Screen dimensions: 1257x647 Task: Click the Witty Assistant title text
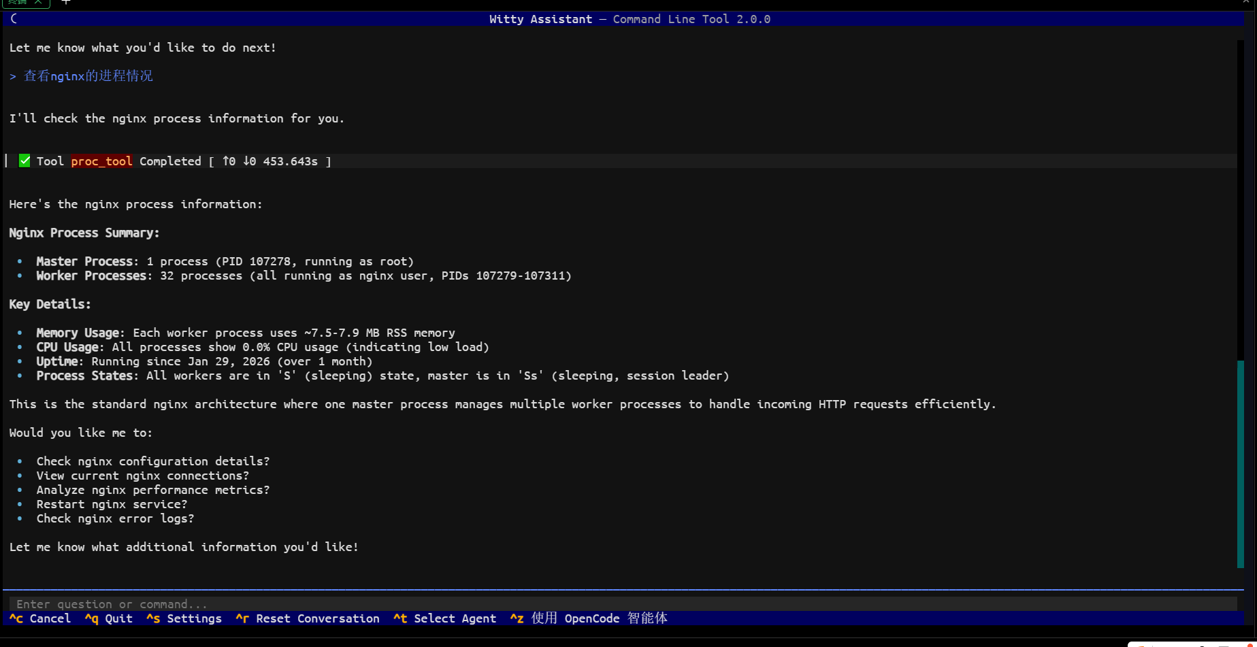540,19
